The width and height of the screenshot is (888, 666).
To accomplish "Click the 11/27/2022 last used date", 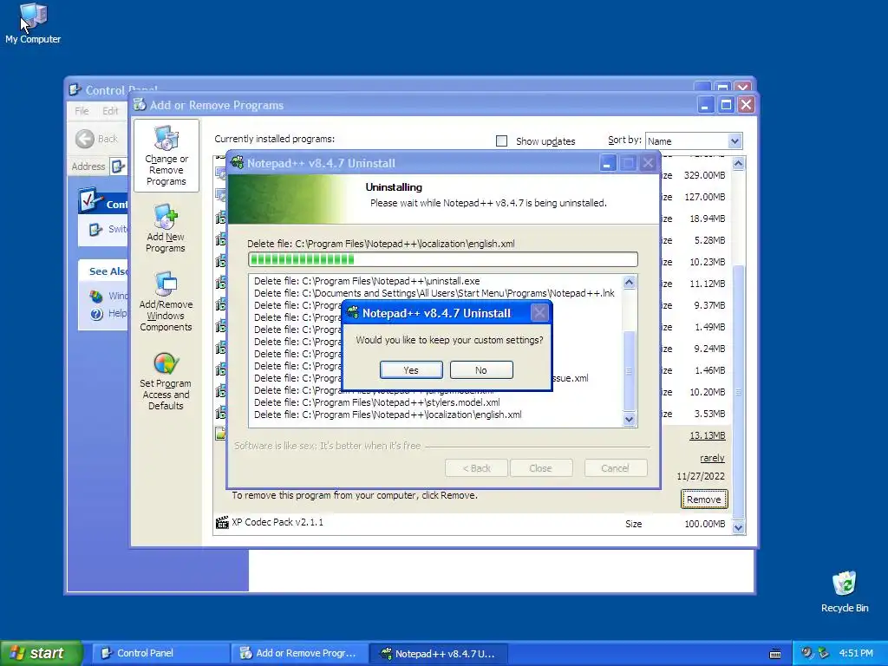I will (701, 476).
